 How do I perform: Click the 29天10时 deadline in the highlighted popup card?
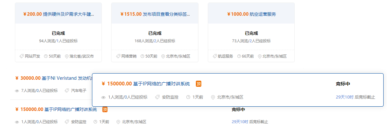point(344,97)
